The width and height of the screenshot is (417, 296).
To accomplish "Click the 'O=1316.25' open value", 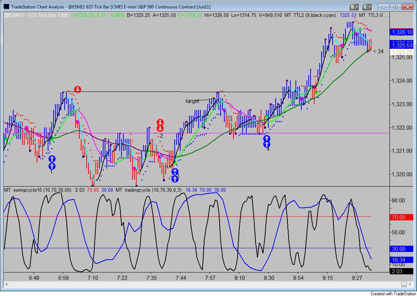I will point(190,15).
